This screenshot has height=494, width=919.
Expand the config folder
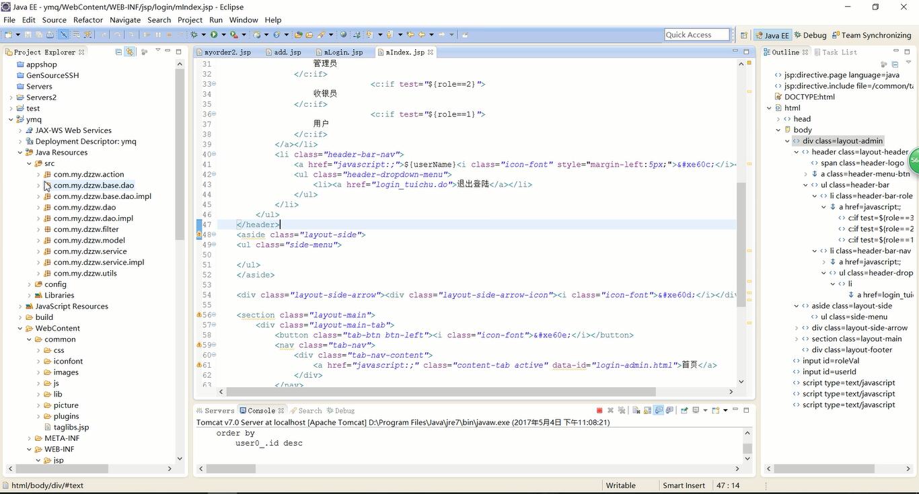30,284
